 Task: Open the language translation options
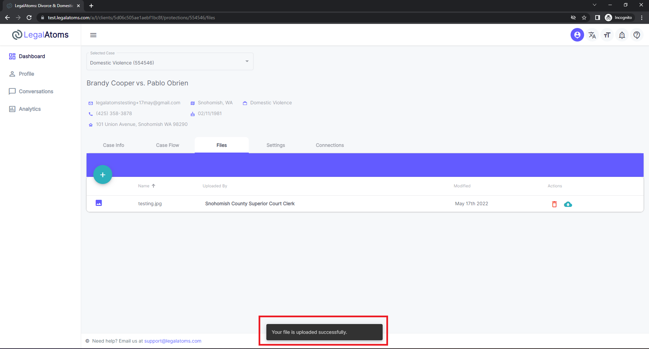tap(592, 35)
